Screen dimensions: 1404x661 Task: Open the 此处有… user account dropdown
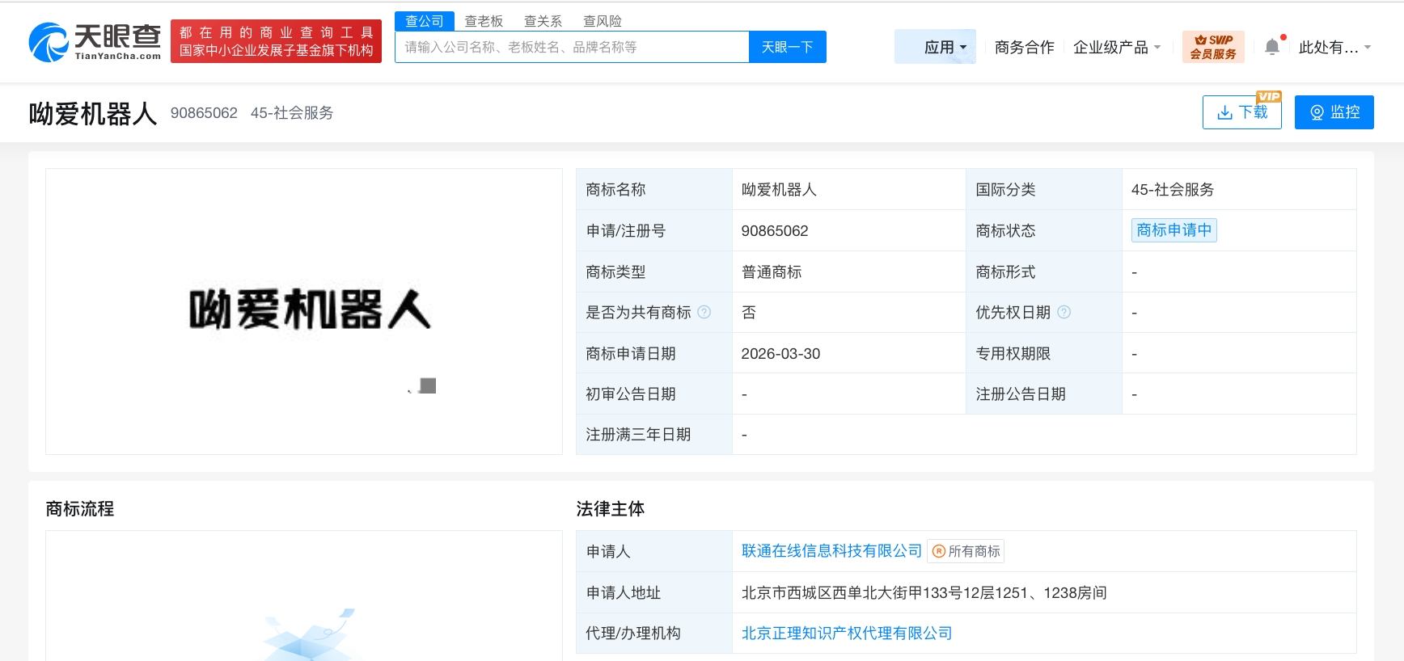coord(1334,47)
